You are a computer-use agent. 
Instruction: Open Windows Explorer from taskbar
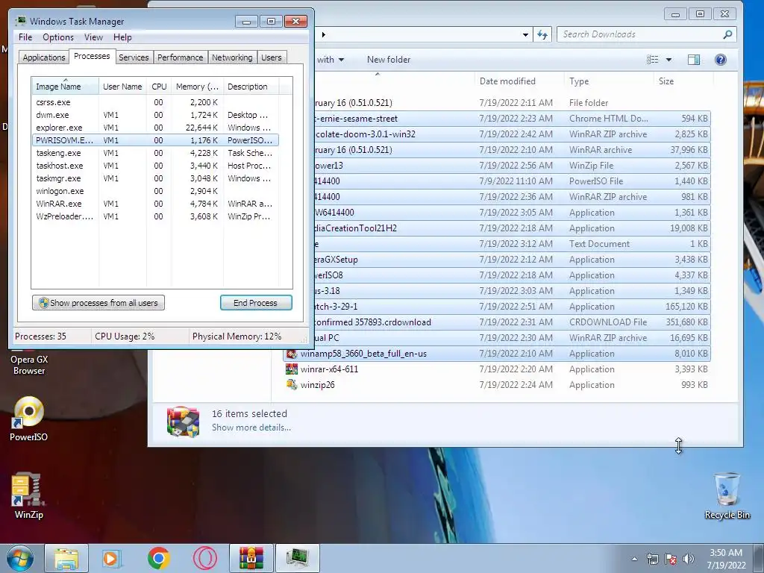tap(66, 558)
